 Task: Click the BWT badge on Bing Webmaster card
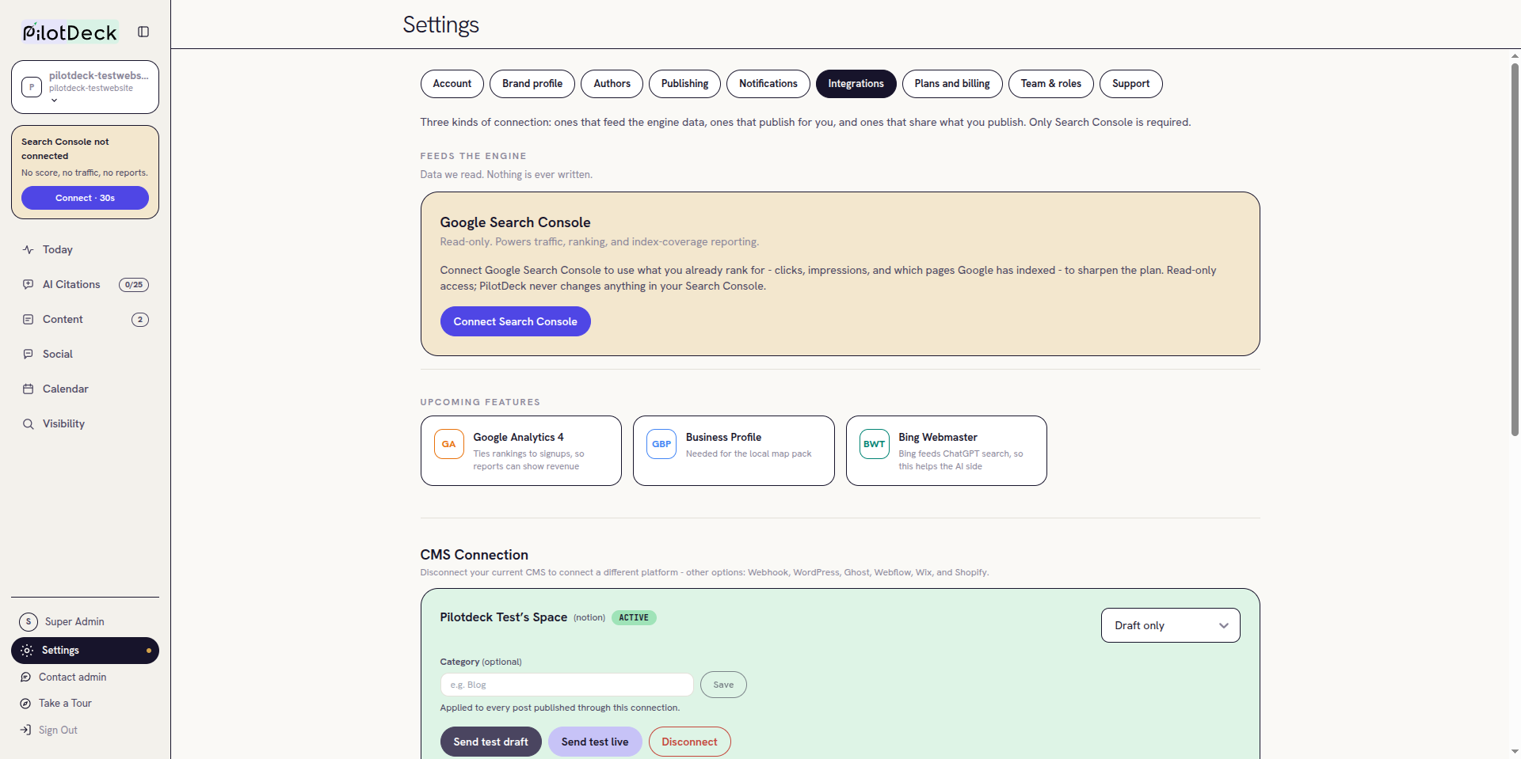pos(875,444)
